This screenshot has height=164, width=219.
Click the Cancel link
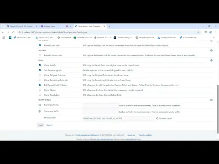(x=49, y=125)
